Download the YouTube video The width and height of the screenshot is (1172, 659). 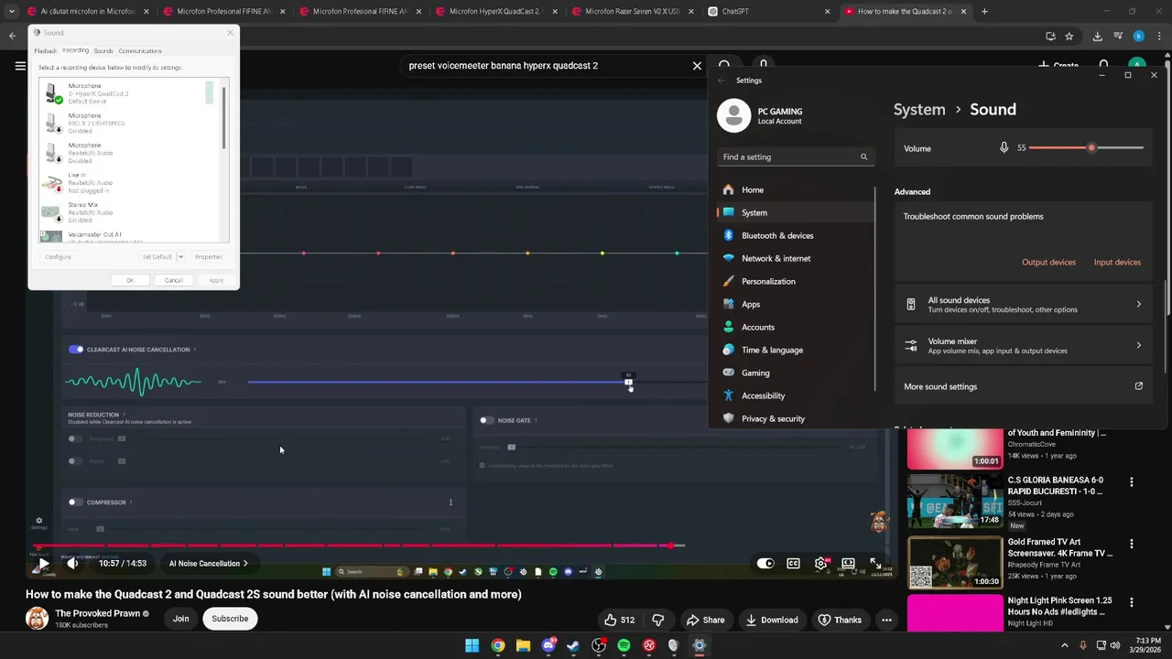tap(771, 620)
